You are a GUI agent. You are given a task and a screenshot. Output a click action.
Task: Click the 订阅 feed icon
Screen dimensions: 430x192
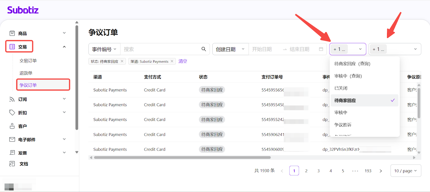coord(12,99)
